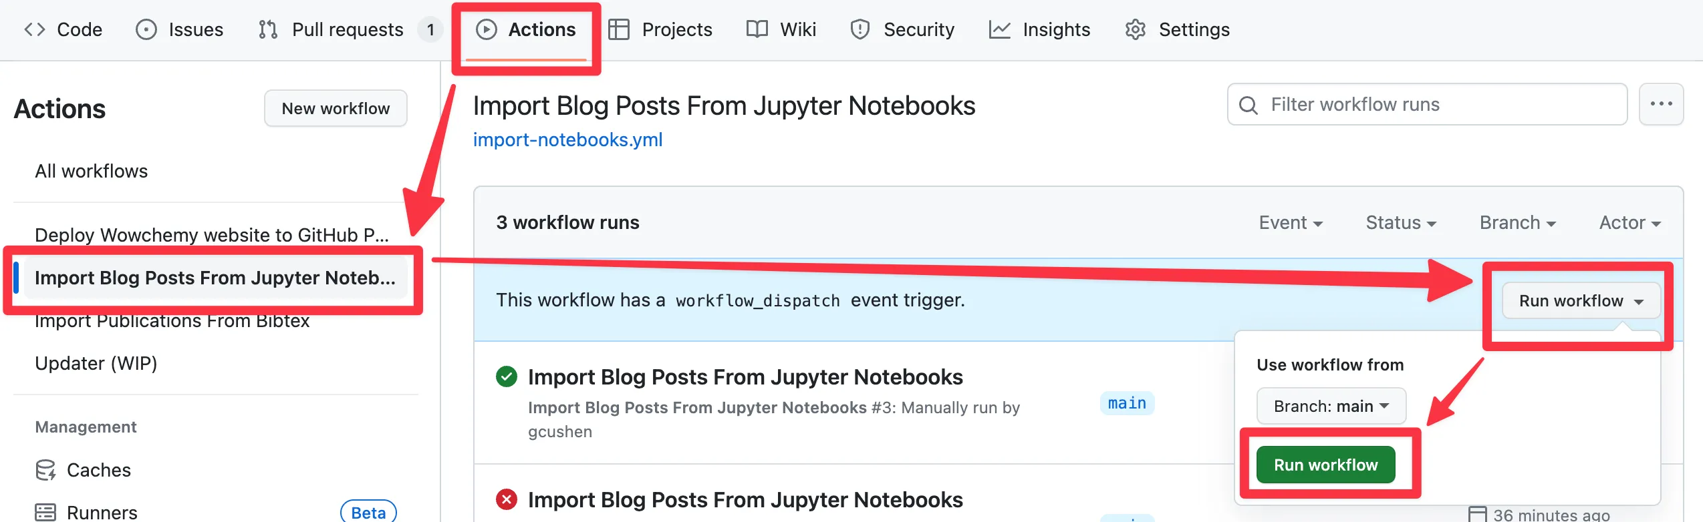This screenshot has width=1703, height=522.
Task: Open the three-dot workflow options menu
Action: pos(1661,104)
